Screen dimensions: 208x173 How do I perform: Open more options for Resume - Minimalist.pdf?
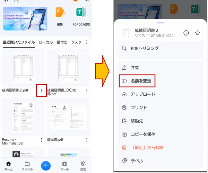(x=42, y=140)
